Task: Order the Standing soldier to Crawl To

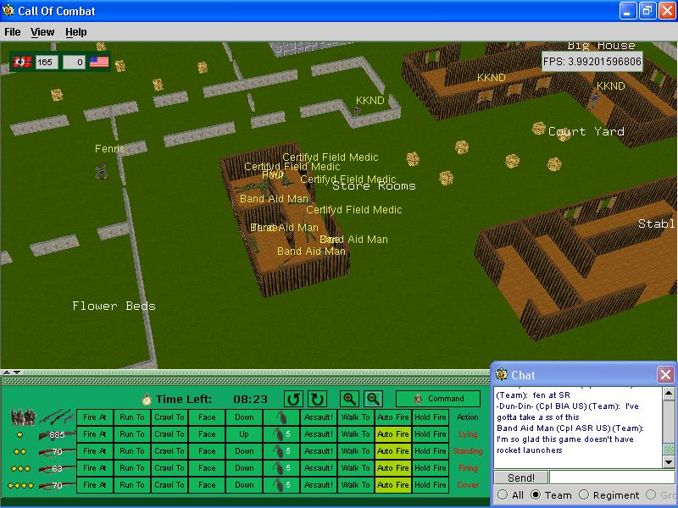Action: [169, 451]
